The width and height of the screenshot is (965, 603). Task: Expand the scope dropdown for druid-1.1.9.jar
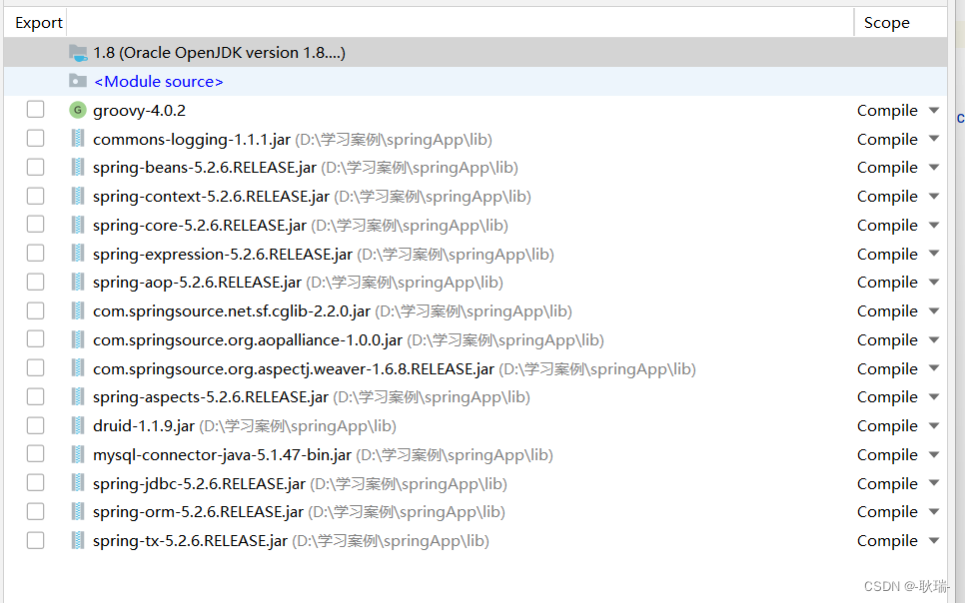(x=933, y=425)
